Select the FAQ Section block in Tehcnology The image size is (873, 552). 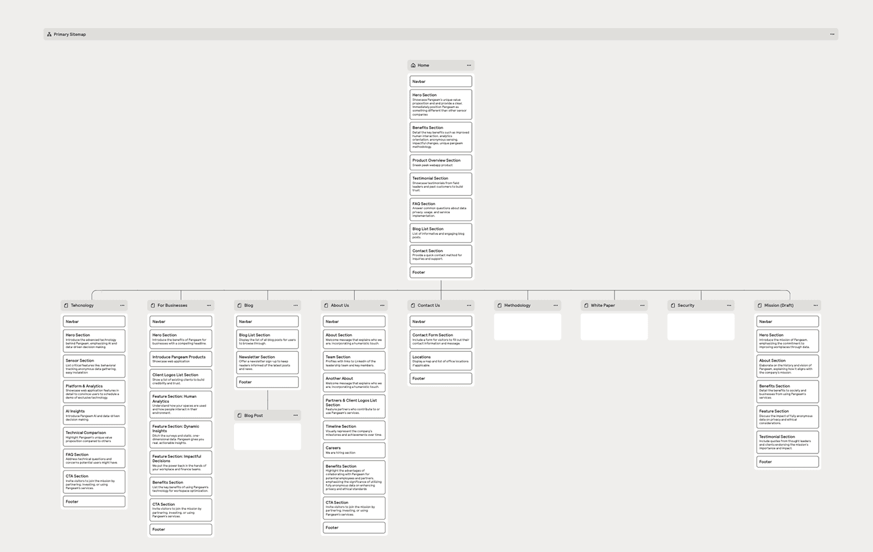[94, 458]
